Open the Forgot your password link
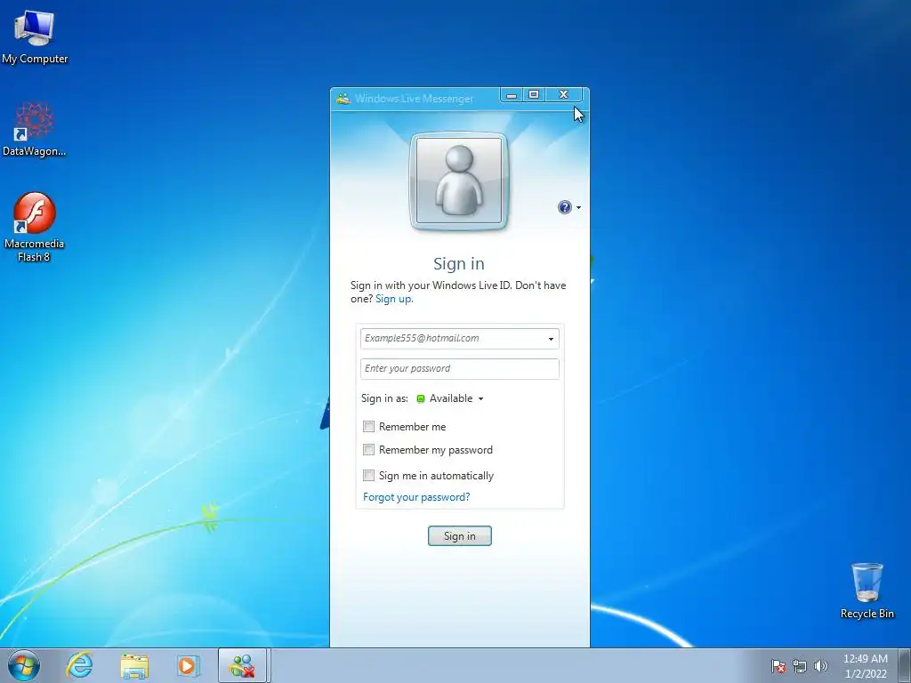This screenshot has width=911, height=683. click(x=416, y=497)
